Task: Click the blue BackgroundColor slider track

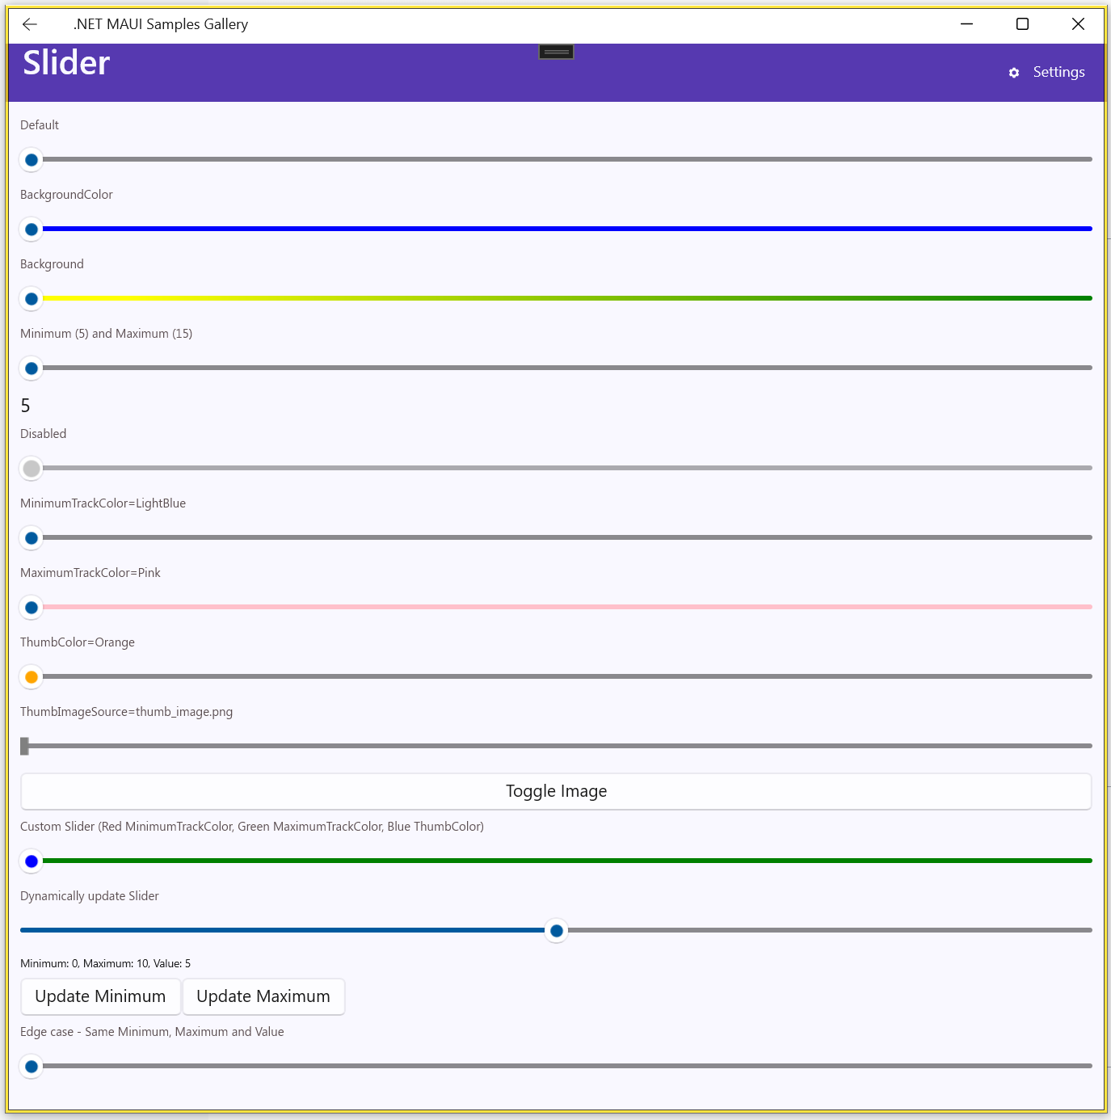Action: (566, 229)
